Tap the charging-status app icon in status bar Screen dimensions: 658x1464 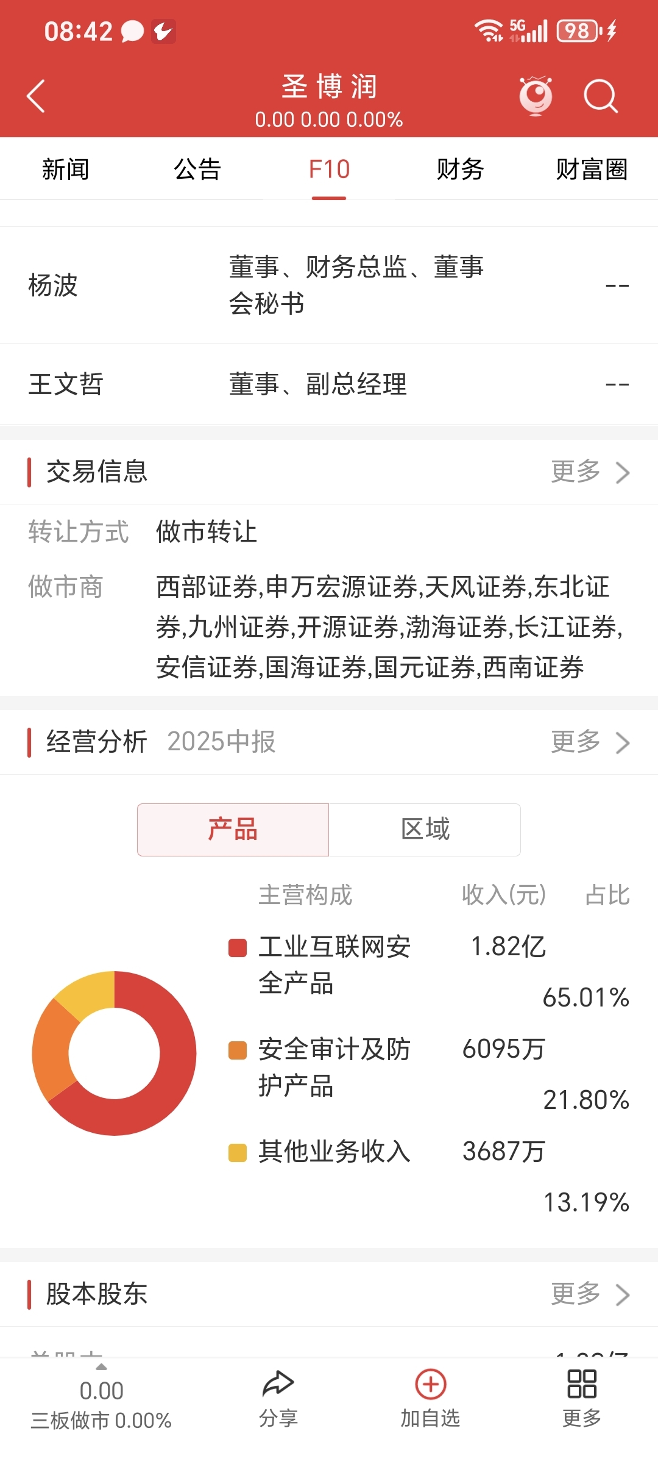coord(163,31)
